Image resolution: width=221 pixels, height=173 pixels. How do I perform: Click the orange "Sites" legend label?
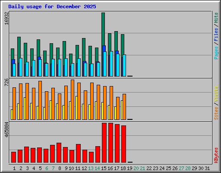216,113
